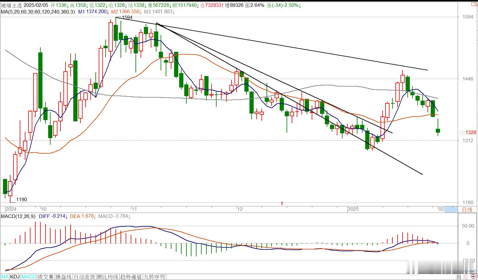Click the 2025/02/05 date in header
The image size is (478, 280).
(x=36, y=5)
